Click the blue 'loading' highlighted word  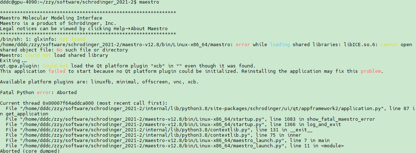pyautogui.click(x=280, y=44)
